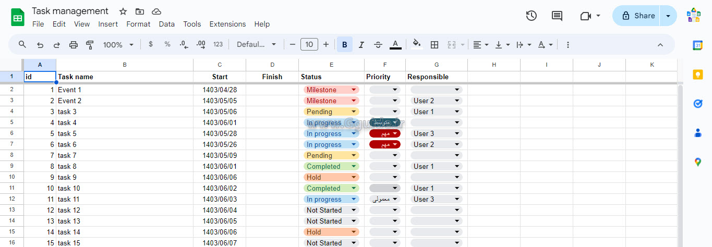Expand the Default font dropdown
712x247 pixels.
(x=256, y=45)
